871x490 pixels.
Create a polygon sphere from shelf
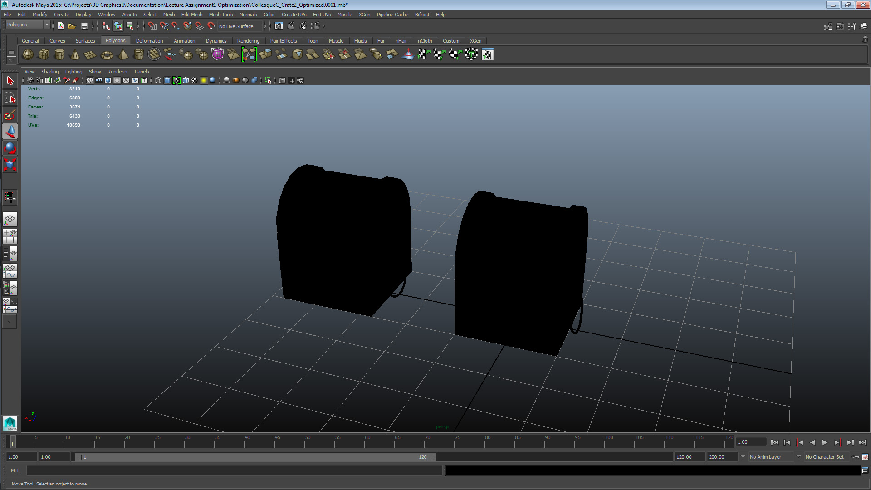28,54
